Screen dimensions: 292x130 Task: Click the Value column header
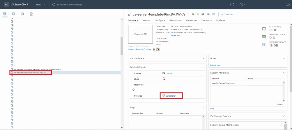266,79
